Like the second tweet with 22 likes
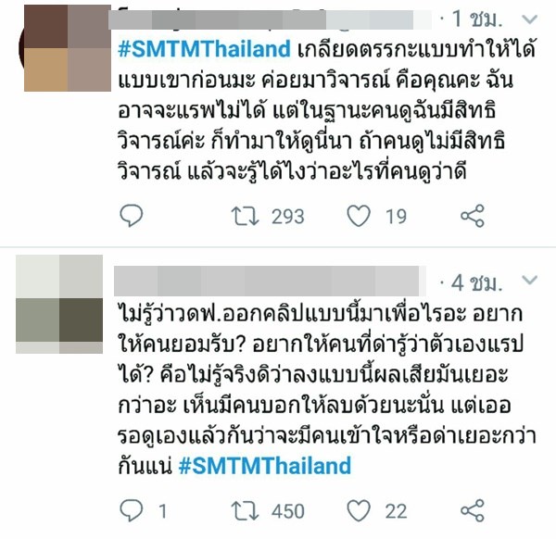The height and width of the screenshot is (539, 556). click(359, 510)
